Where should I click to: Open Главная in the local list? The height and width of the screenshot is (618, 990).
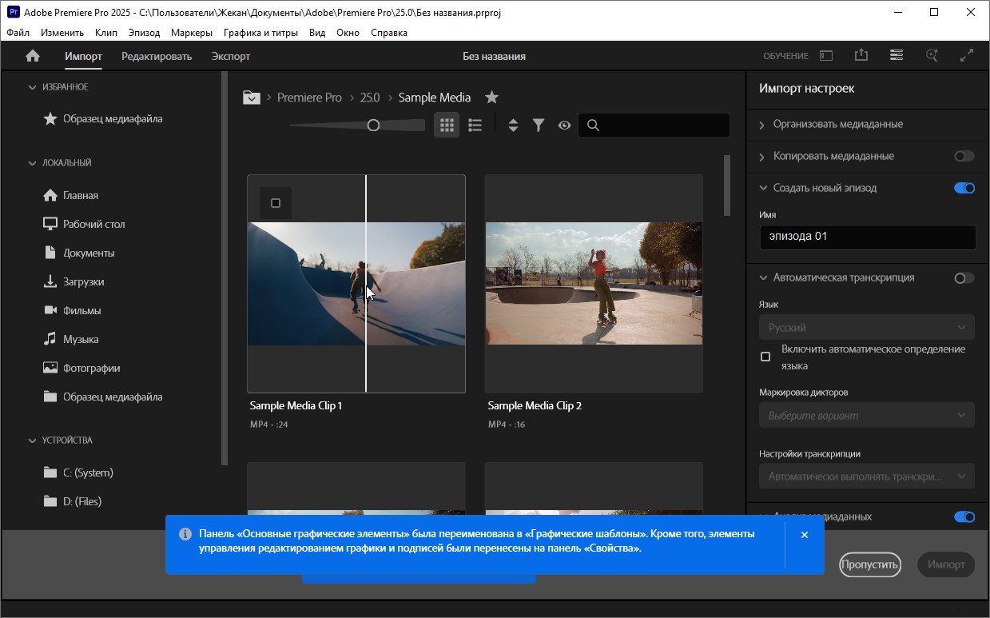pyautogui.click(x=70, y=195)
